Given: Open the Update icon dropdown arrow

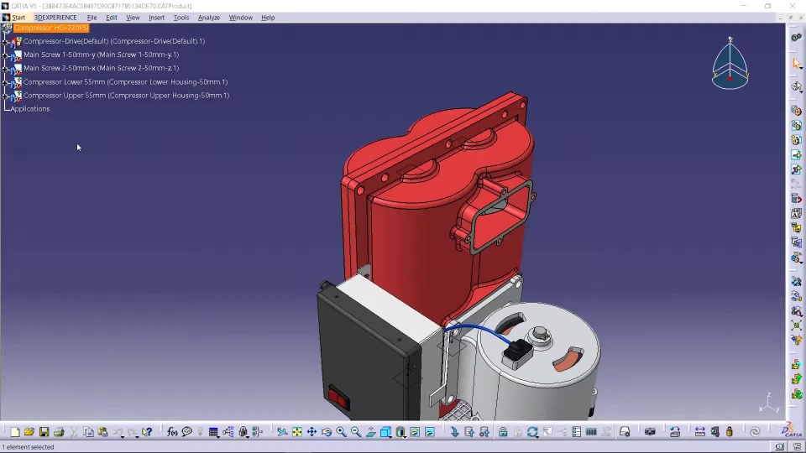Looking at the screenshot, I should [537, 436].
